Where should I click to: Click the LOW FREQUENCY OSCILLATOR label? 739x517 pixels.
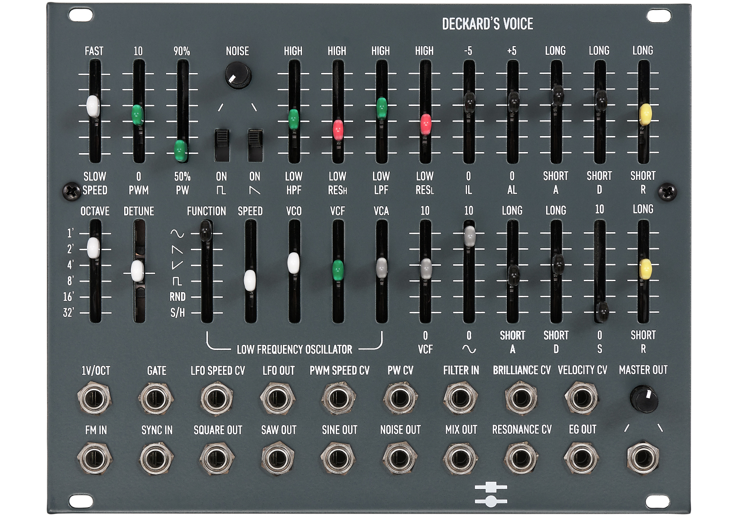[294, 349]
